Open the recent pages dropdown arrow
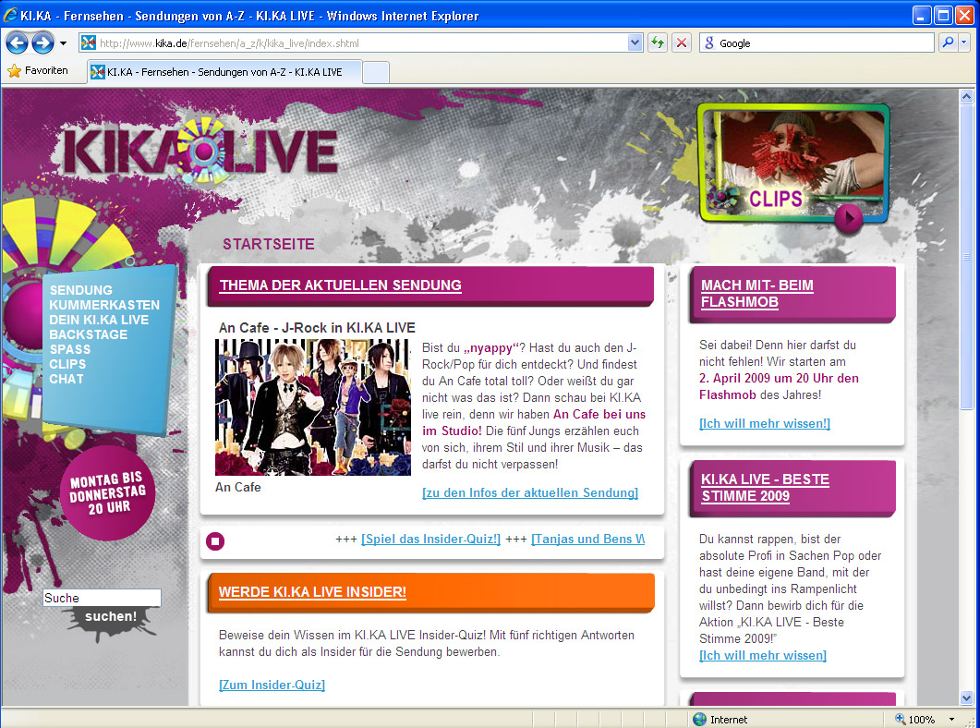 pos(63,43)
